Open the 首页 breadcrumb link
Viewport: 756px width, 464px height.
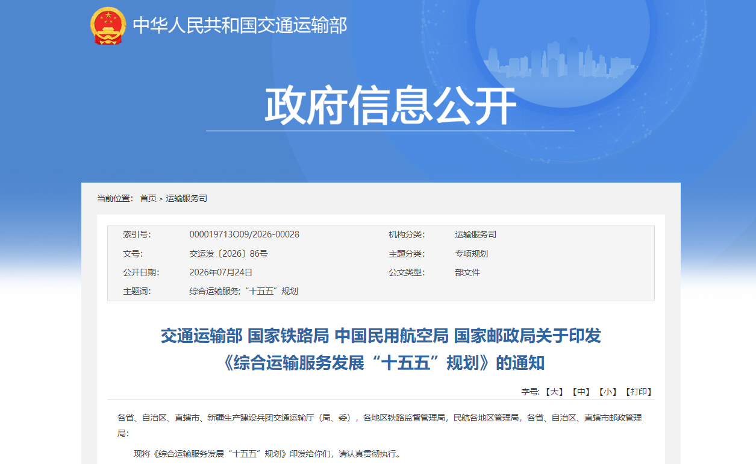148,198
